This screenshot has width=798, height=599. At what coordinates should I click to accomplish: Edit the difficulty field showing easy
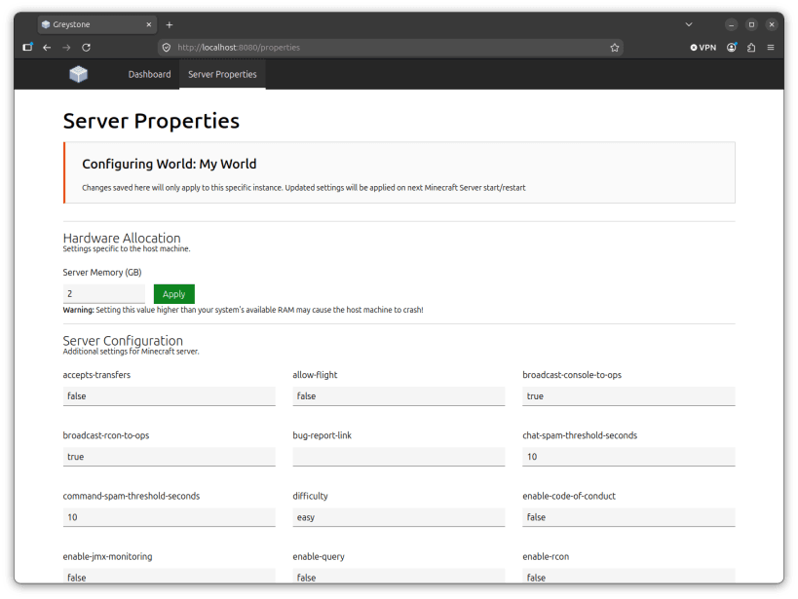pos(399,517)
